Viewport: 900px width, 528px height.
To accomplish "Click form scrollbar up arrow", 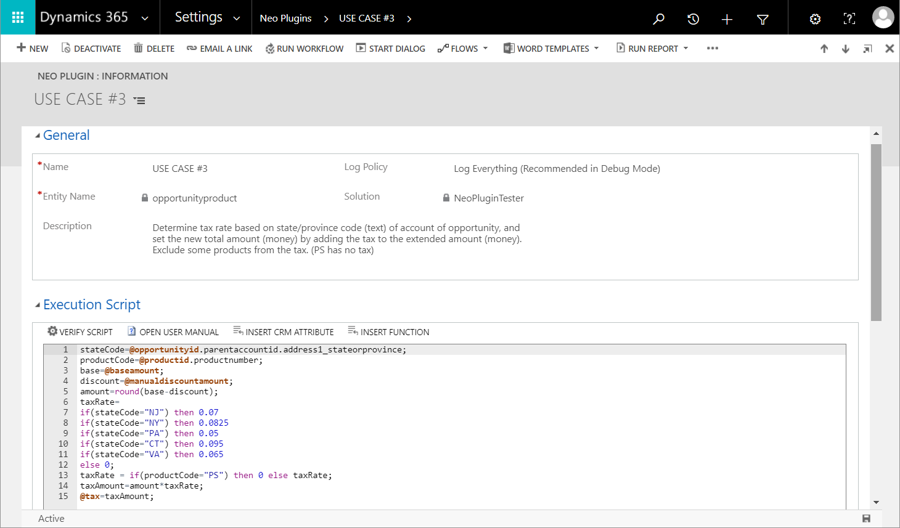I will [876, 134].
